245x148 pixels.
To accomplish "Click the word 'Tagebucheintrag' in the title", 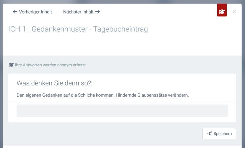I will 120,29.
